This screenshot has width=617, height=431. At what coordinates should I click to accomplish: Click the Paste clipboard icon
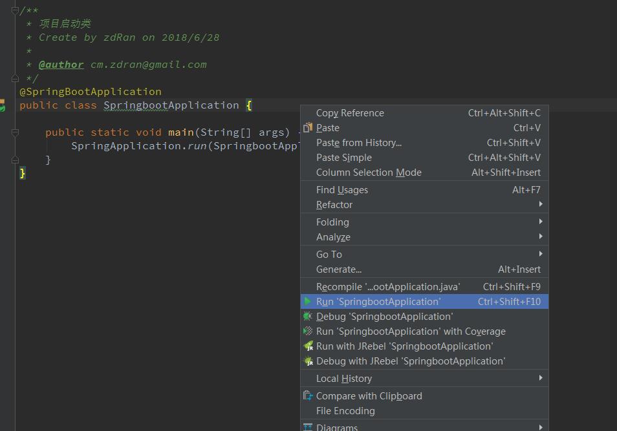308,128
